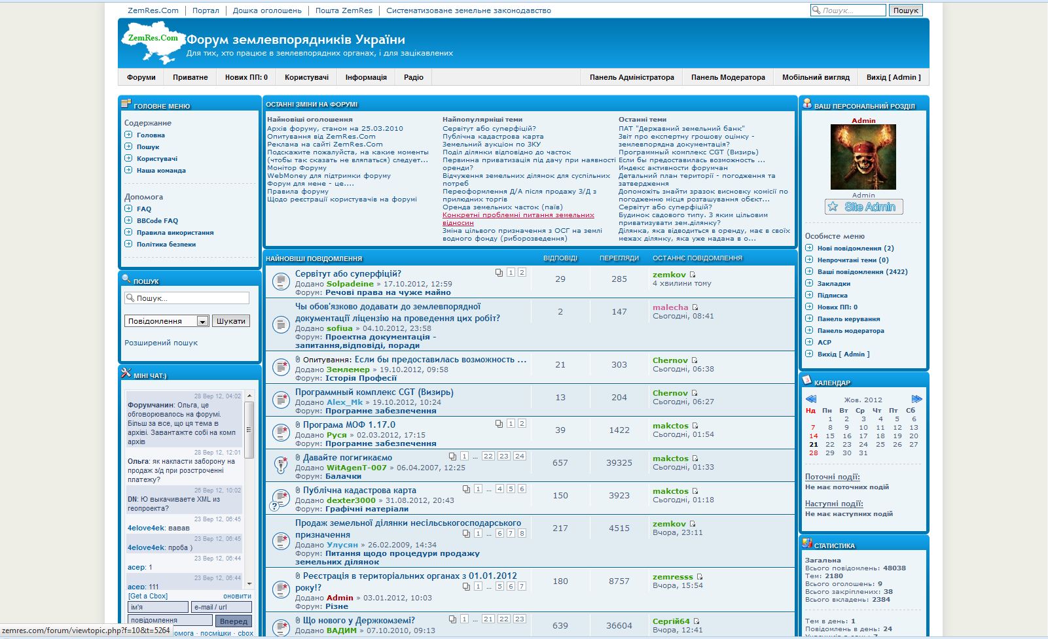Select day 22 in the calendar

[x=830, y=444]
